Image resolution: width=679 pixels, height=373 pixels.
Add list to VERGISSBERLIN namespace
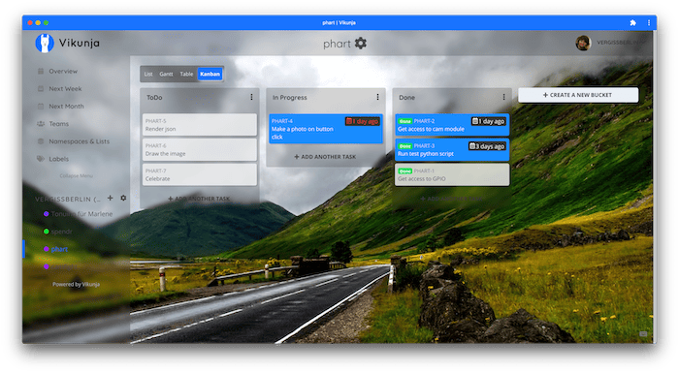(110, 199)
